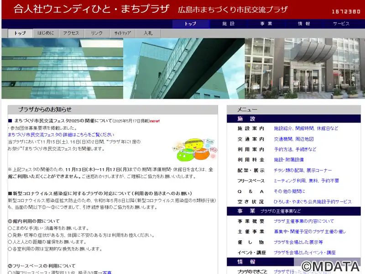This screenshot has height=274, width=365.
Task: Click the skybridge building photo in the middle
Action: coord(184,68)
